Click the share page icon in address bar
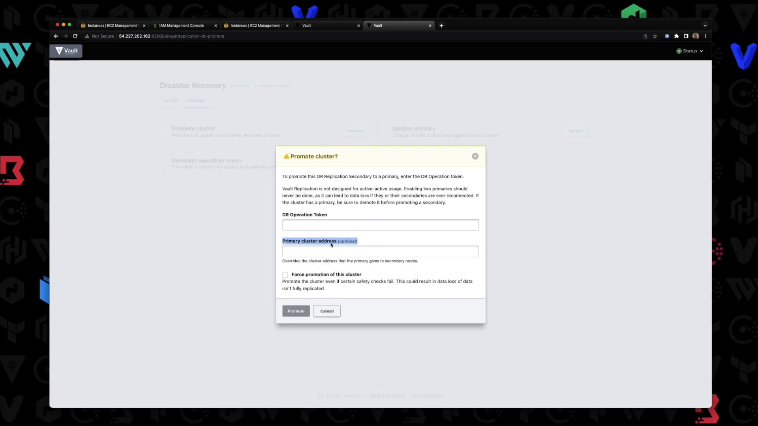 tap(645, 36)
